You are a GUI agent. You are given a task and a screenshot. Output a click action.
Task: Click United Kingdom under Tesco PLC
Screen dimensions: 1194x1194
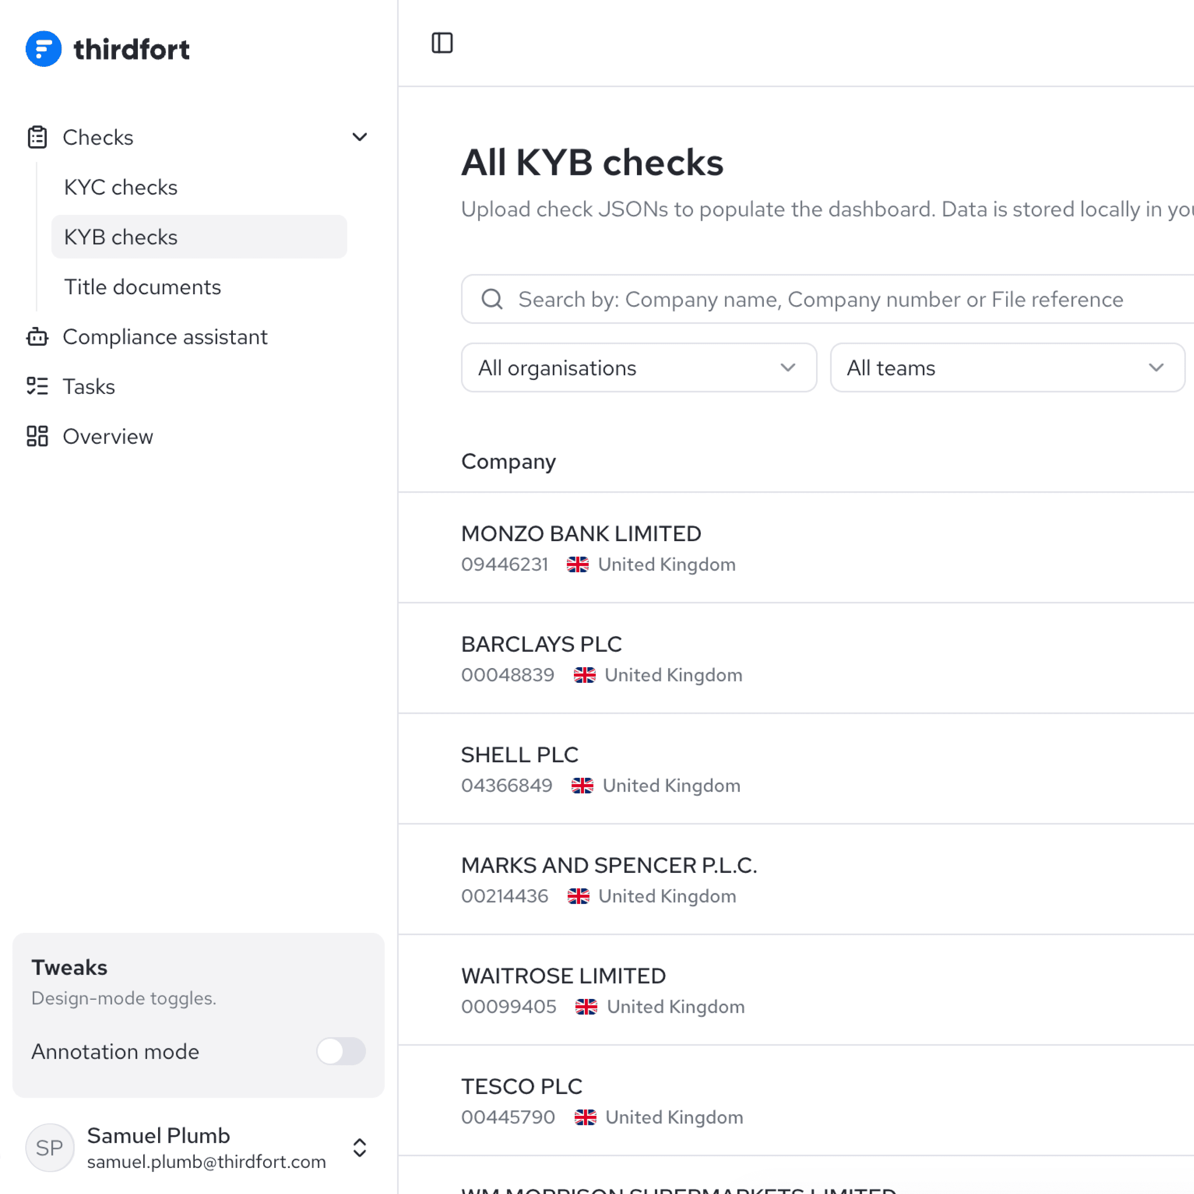674,1117
